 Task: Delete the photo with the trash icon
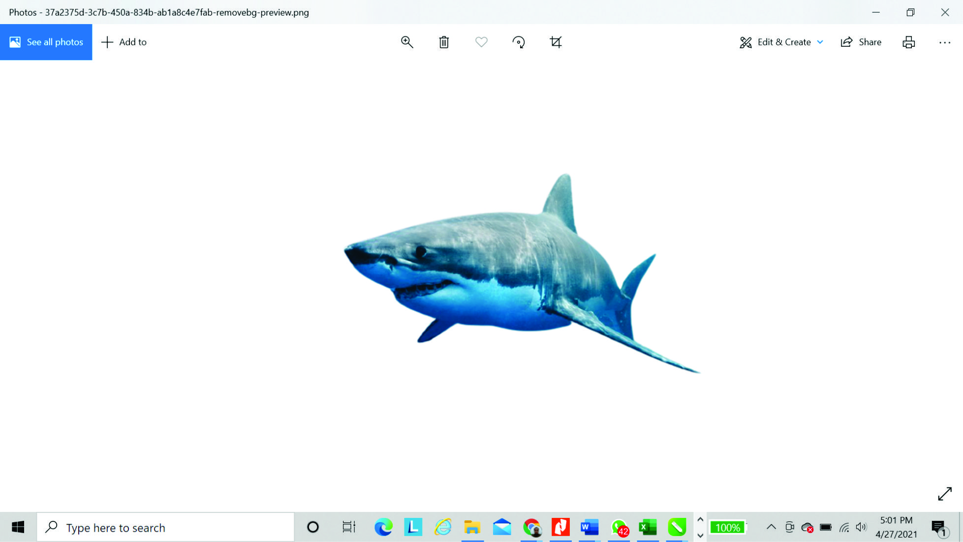444,42
